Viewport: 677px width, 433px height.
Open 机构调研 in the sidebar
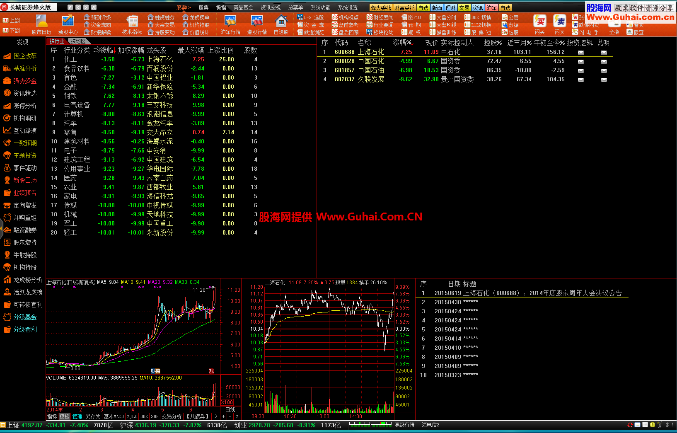pyautogui.click(x=20, y=118)
